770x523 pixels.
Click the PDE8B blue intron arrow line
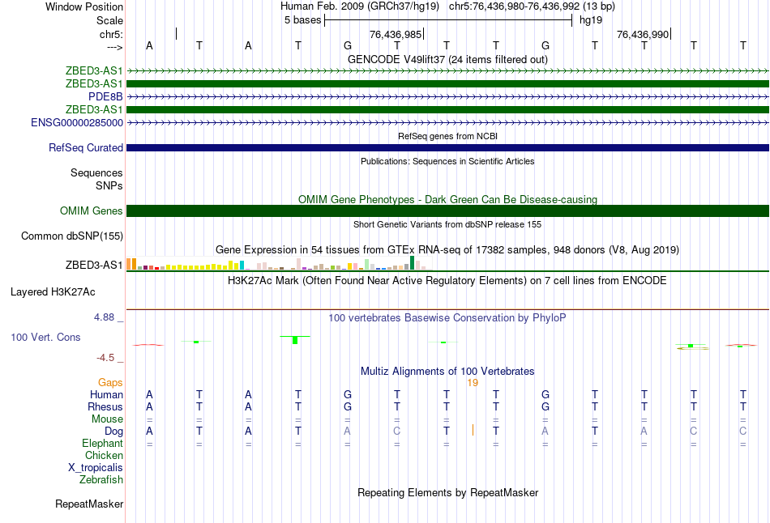tap(447, 96)
